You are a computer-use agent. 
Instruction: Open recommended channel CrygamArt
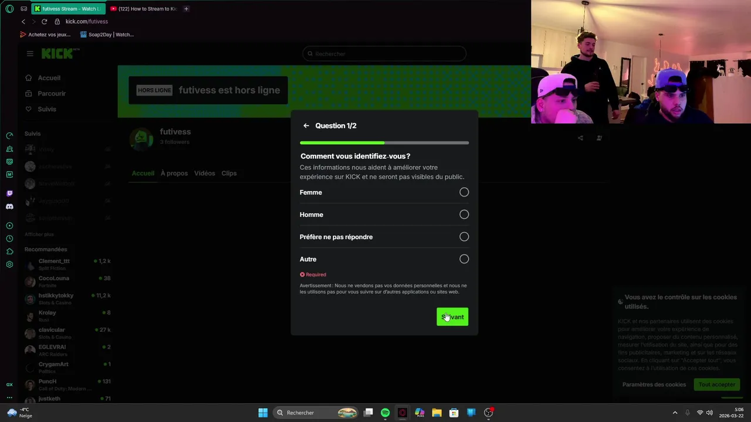(67, 367)
